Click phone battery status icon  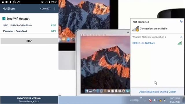click(x=49, y=2)
